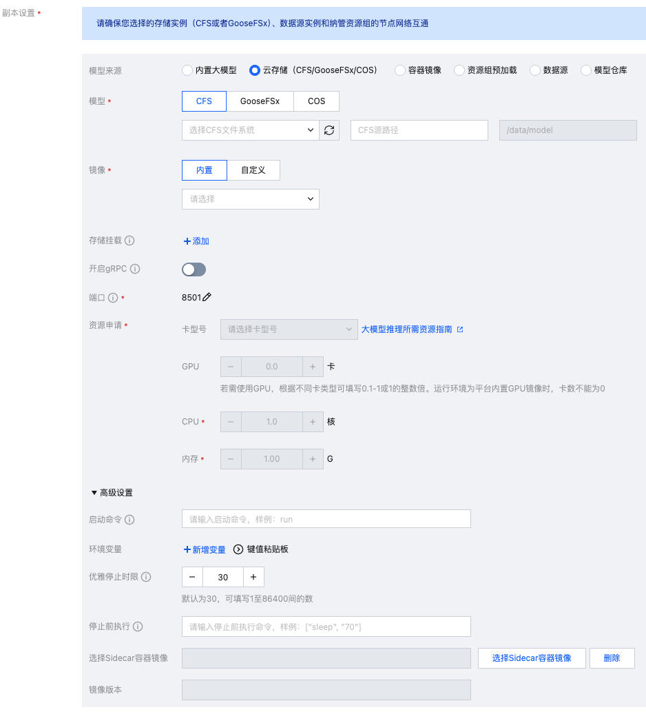Decrease CPU cores with minus button

[x=231, y=422]
